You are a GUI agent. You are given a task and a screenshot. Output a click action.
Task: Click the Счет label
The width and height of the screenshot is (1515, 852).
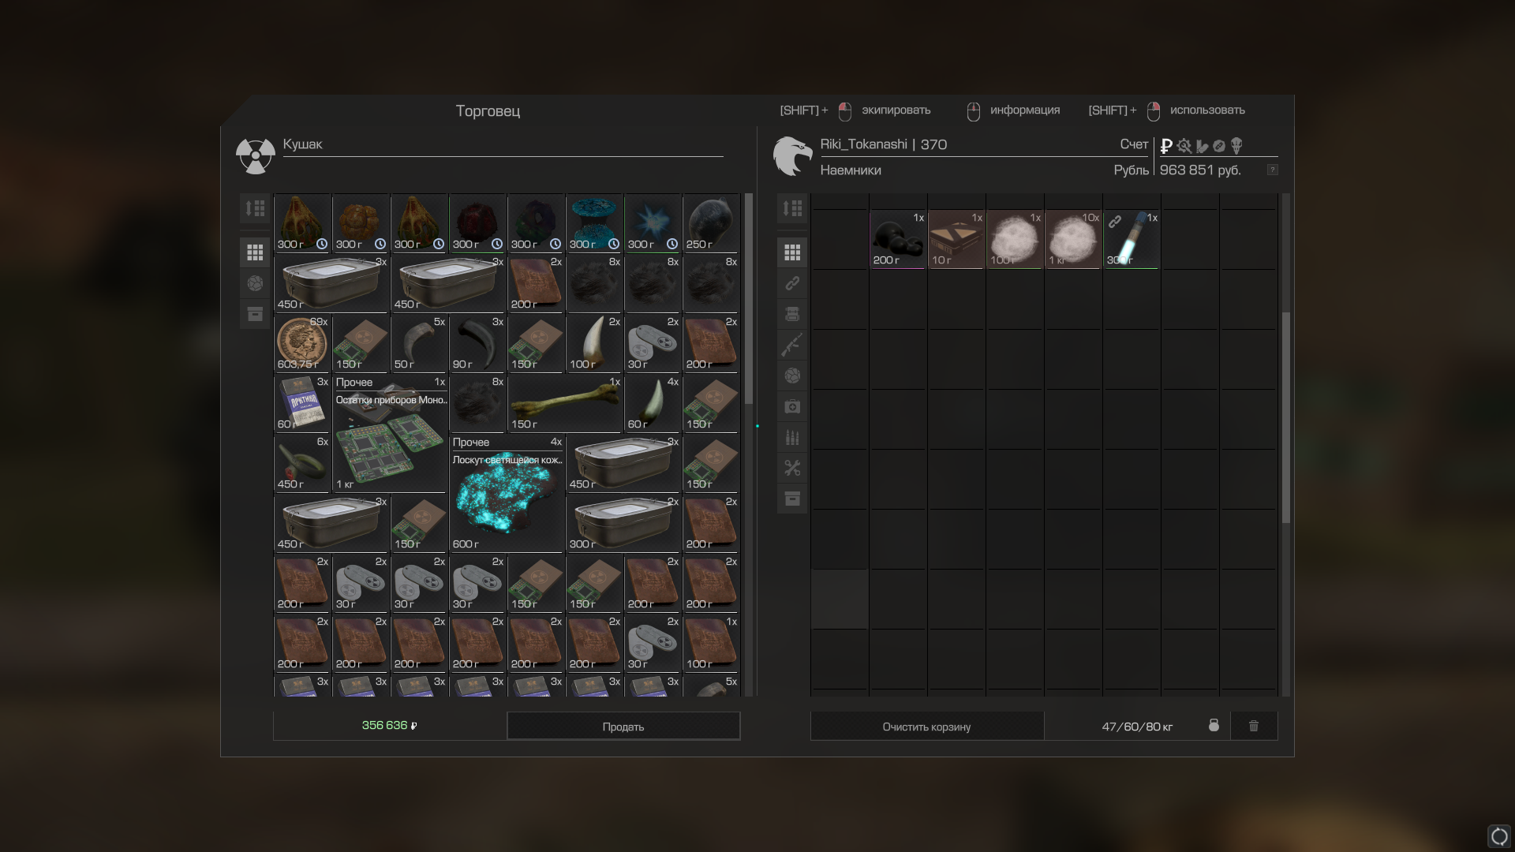coord(1134,144)
